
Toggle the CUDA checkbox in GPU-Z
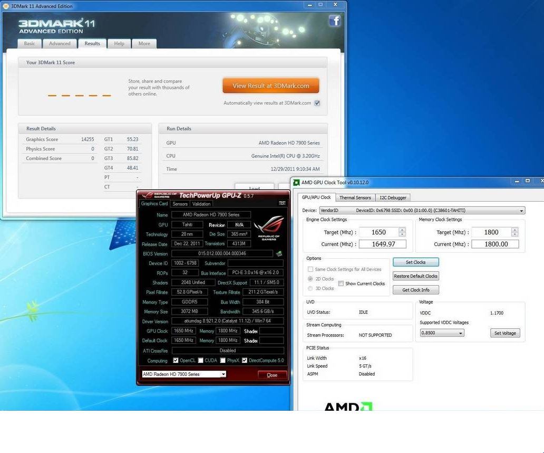(x=200, y=360)
